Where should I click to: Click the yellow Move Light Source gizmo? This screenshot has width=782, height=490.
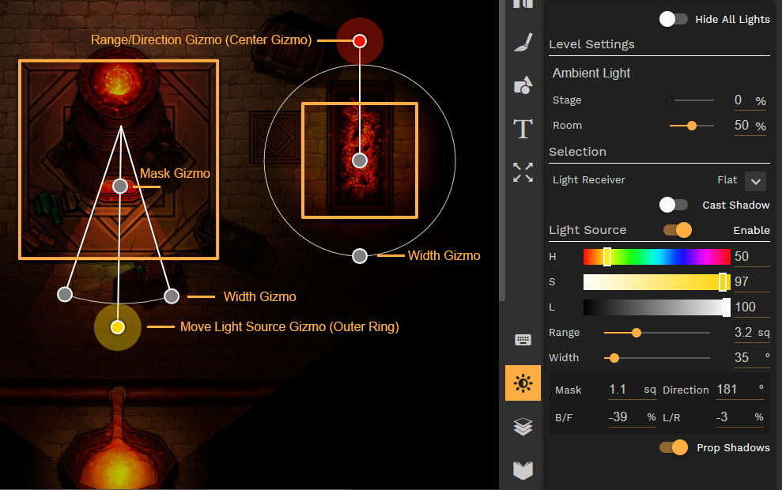click(x=118, y=327)
